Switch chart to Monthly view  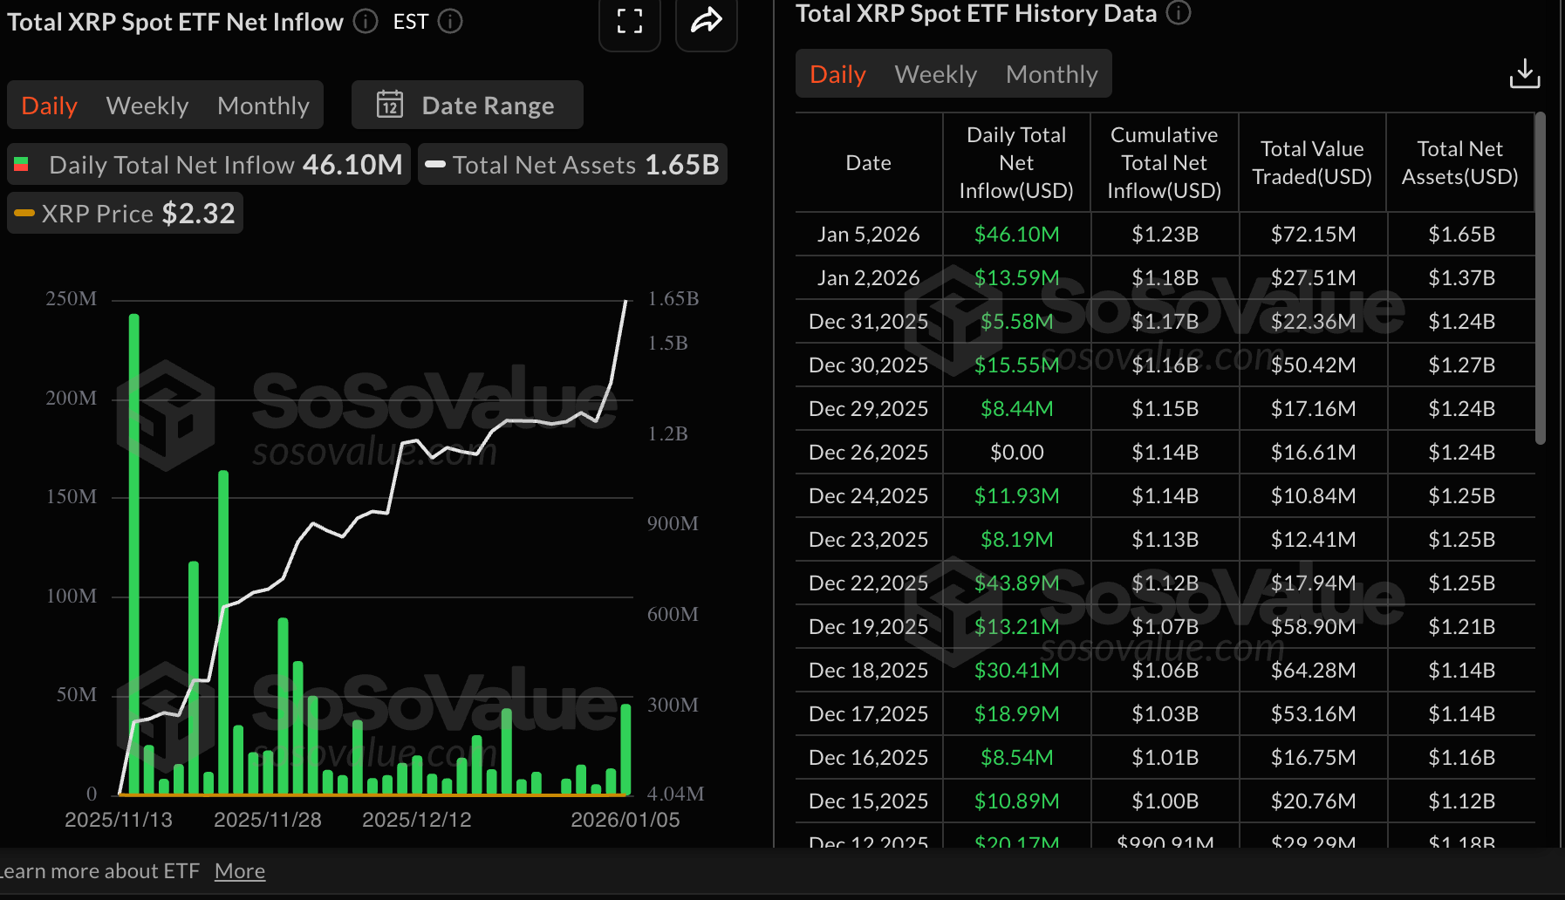click(263, 105)
